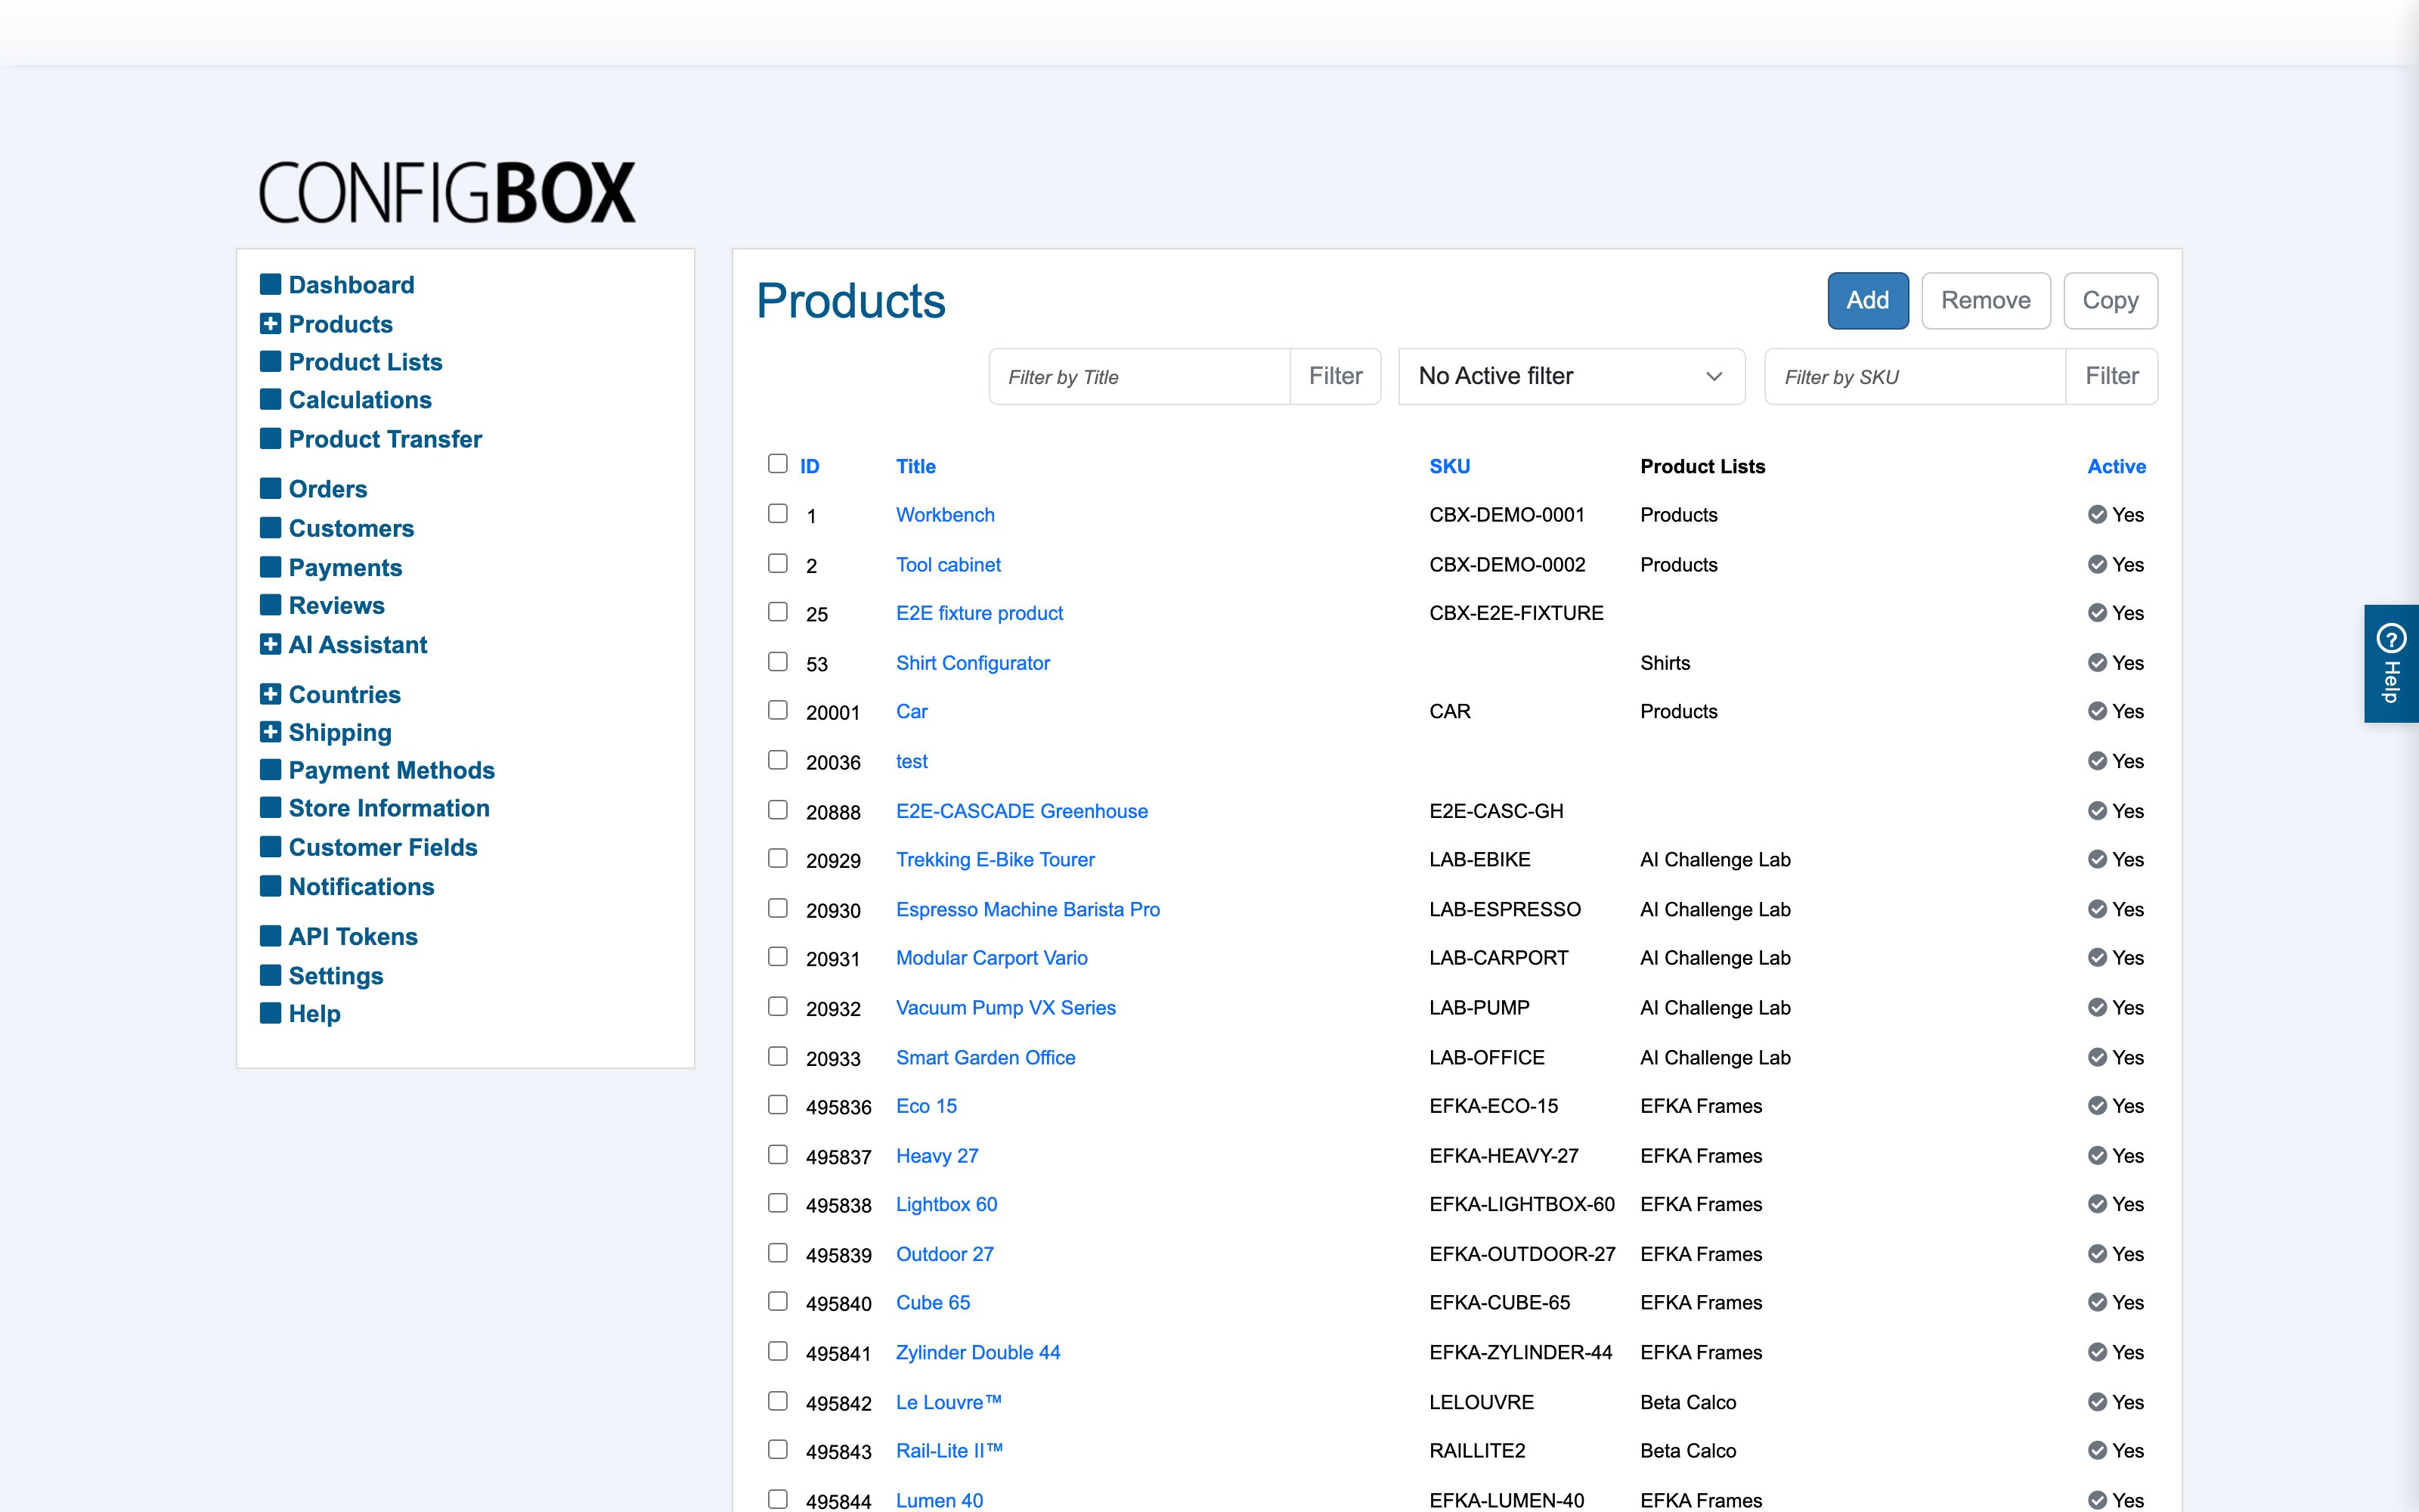Click the square icon beside Settings

pyautogui.click(x=270, y=975)
